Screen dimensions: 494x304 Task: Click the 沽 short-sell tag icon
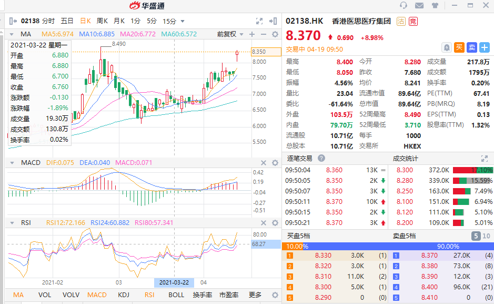(401, 22)
